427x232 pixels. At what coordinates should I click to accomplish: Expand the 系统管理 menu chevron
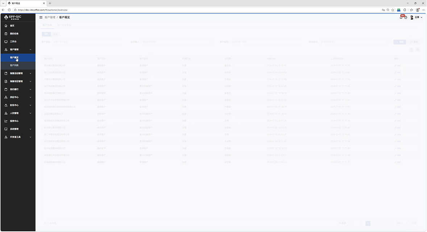click(x=30, y=129)
